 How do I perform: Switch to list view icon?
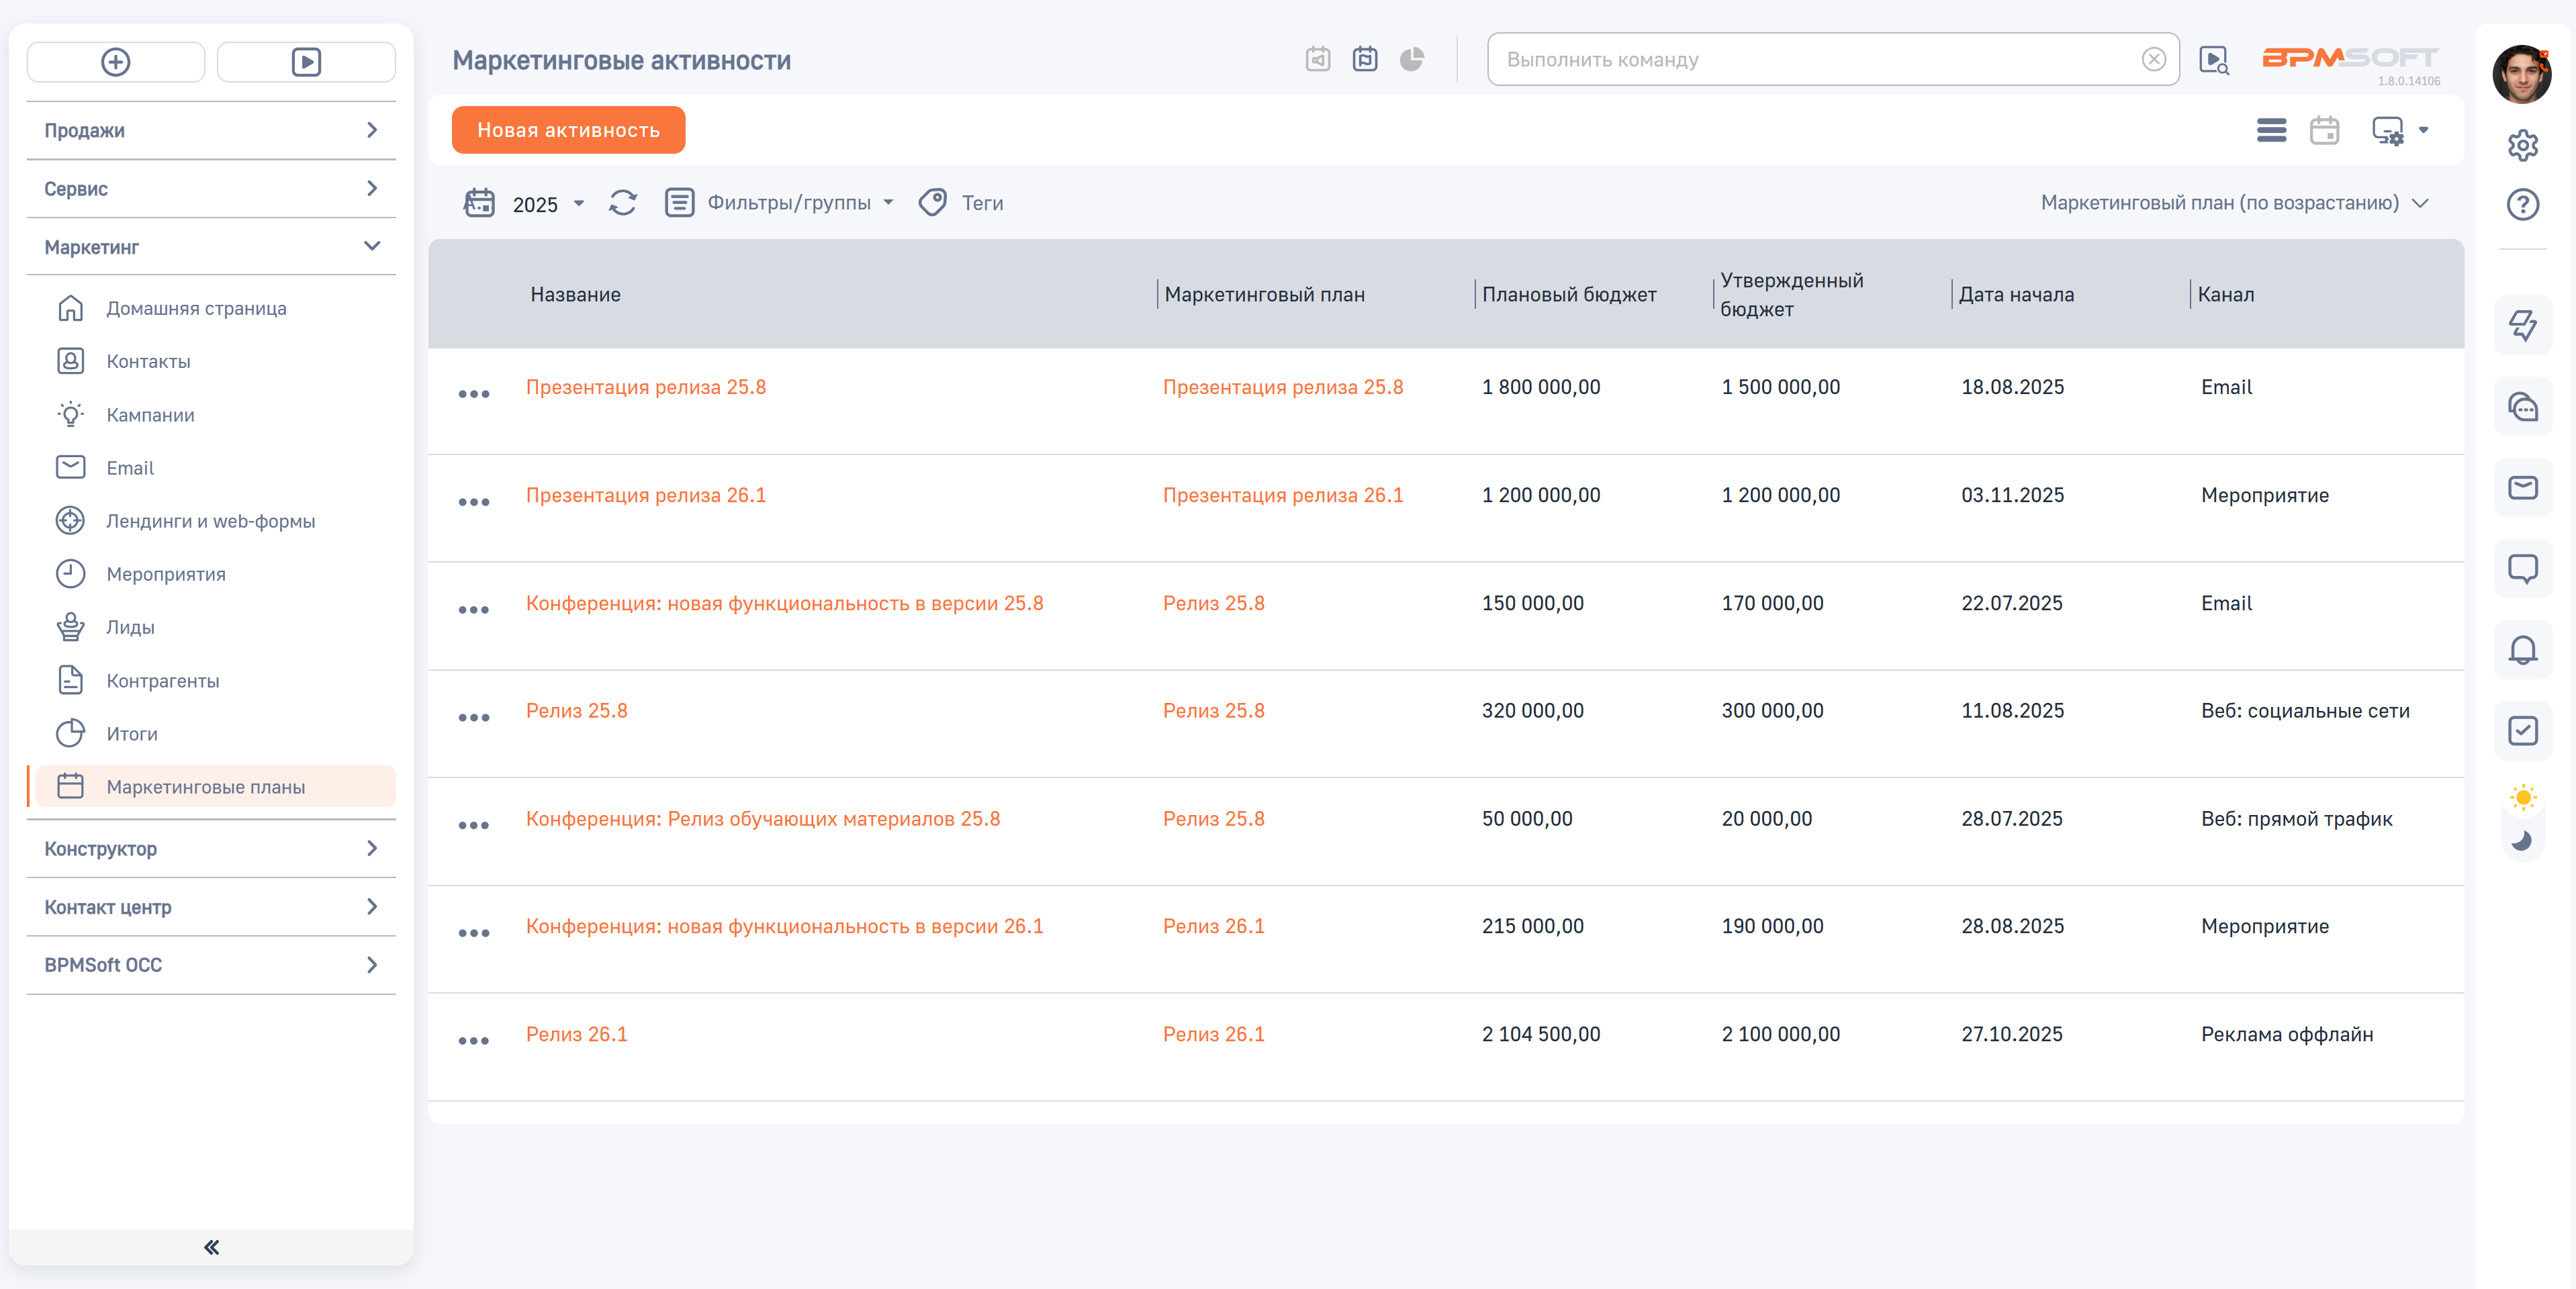2271,131
